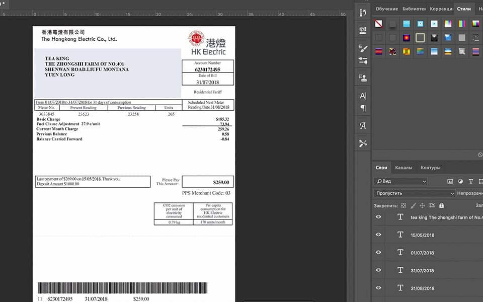Apply the 'no style' red slash swatch
Screen dimensions: 483x302
point(378,24)
